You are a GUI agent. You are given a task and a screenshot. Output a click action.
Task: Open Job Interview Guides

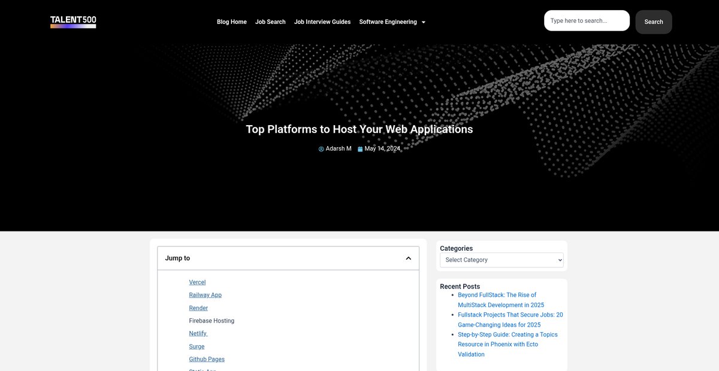(x=322, y=22)
